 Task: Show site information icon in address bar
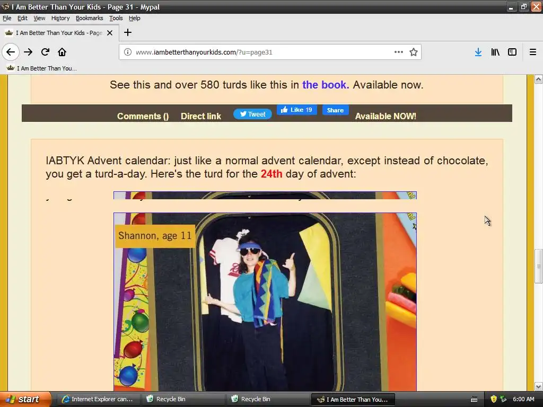tap(128, 52)
